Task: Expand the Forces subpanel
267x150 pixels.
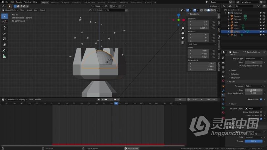Action: coord(233,70)
